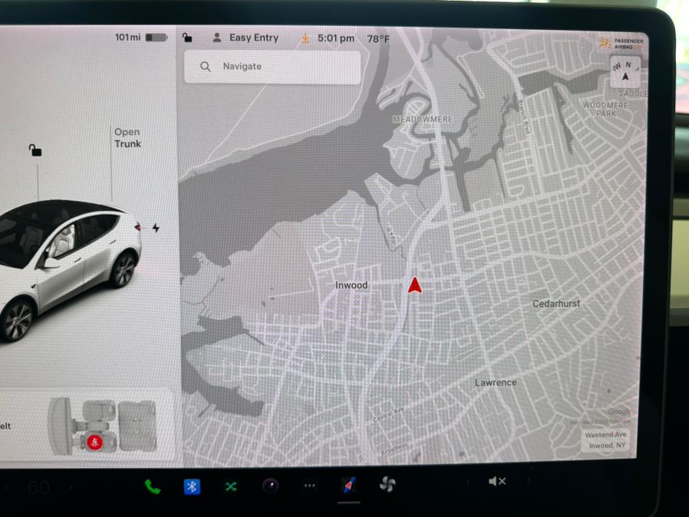Viewport: 689px width, 517px height.
Task: Open the Phone app in the dock
Action: click(153, 486)
